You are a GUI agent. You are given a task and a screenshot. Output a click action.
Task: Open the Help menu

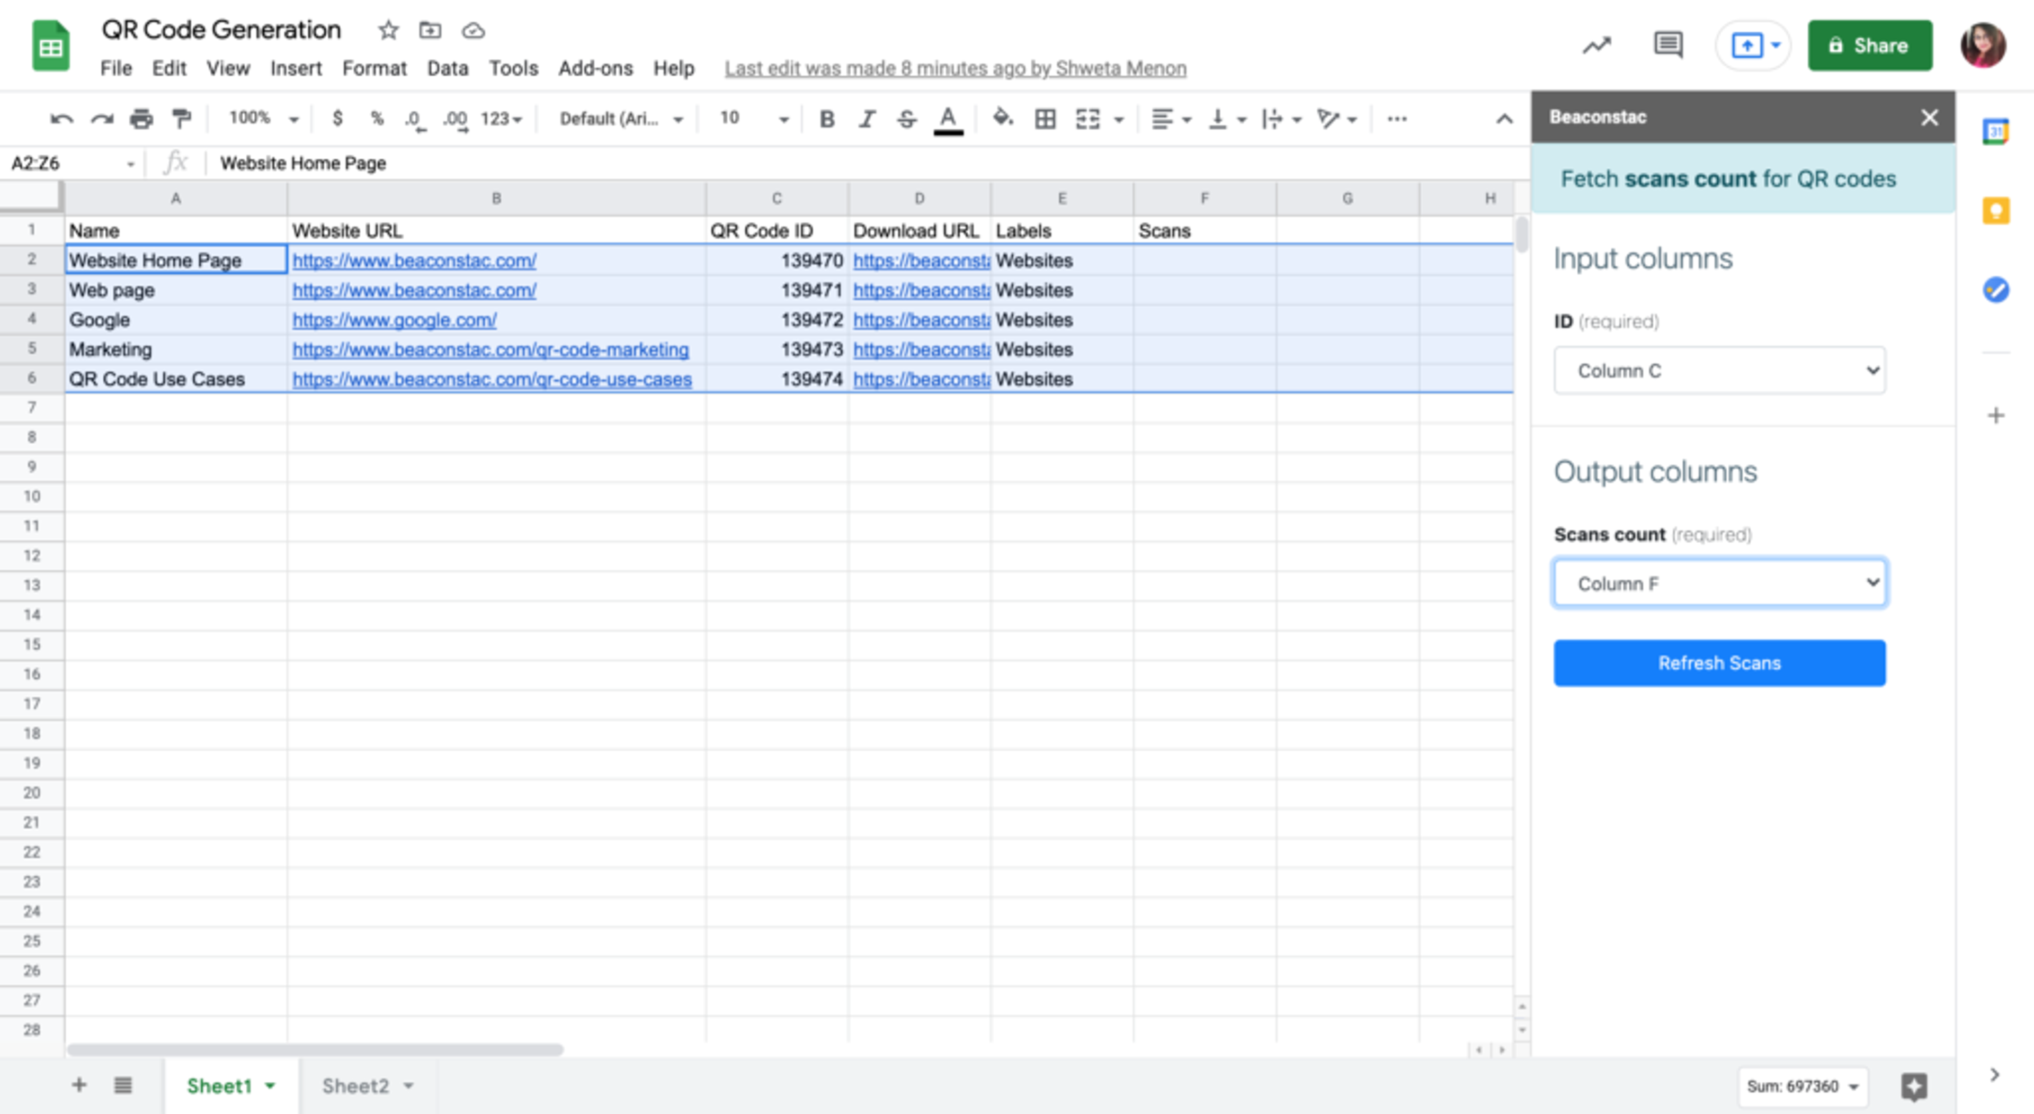click(674, 69)
